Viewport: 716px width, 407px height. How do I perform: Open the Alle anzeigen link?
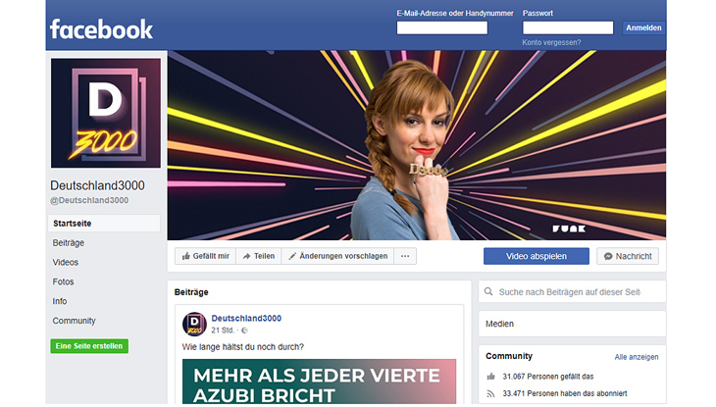click(637, 357)
